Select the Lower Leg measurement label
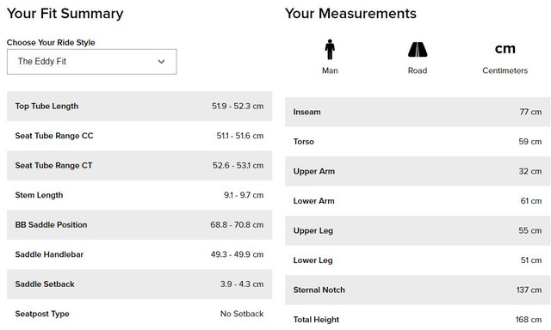The width and height of the screenshot is (551, 330). click(x=313, y=260)
